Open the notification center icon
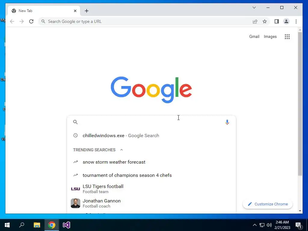Image resolution: width=308 pixels, height=231 pixels. (x=298, y=225)
